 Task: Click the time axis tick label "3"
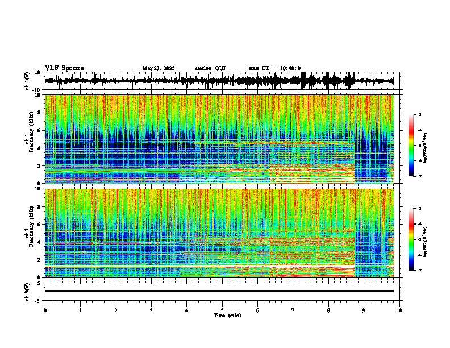(x=151, y=310)
